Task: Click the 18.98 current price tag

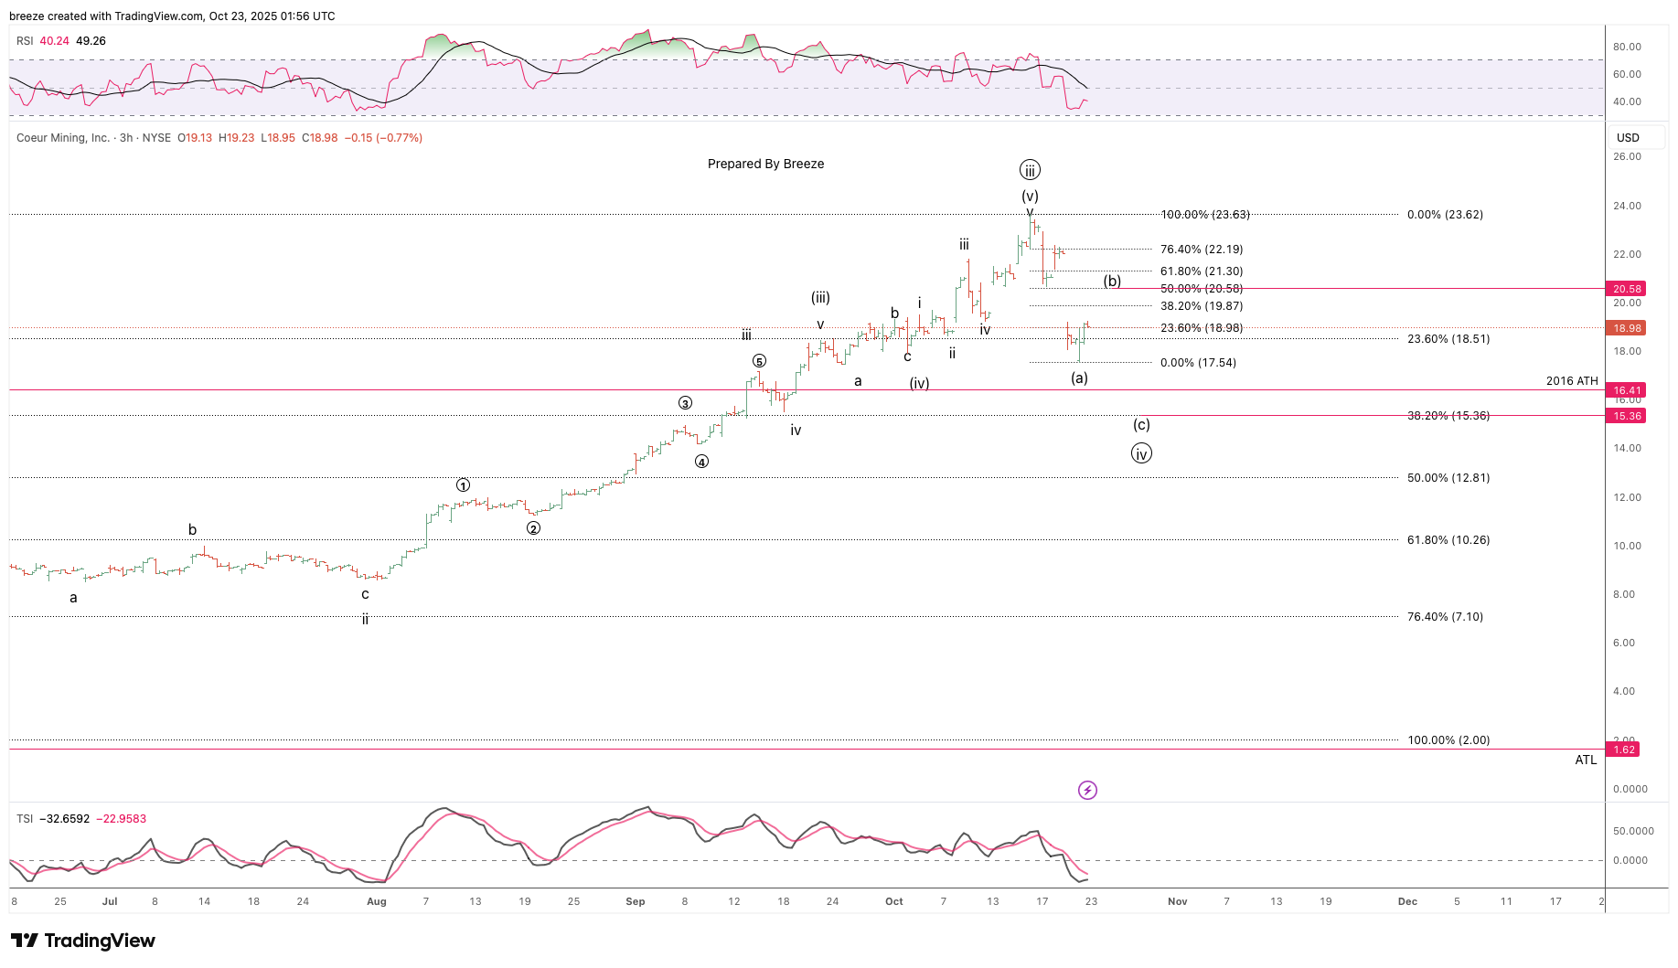Action: coord(1627,328)
